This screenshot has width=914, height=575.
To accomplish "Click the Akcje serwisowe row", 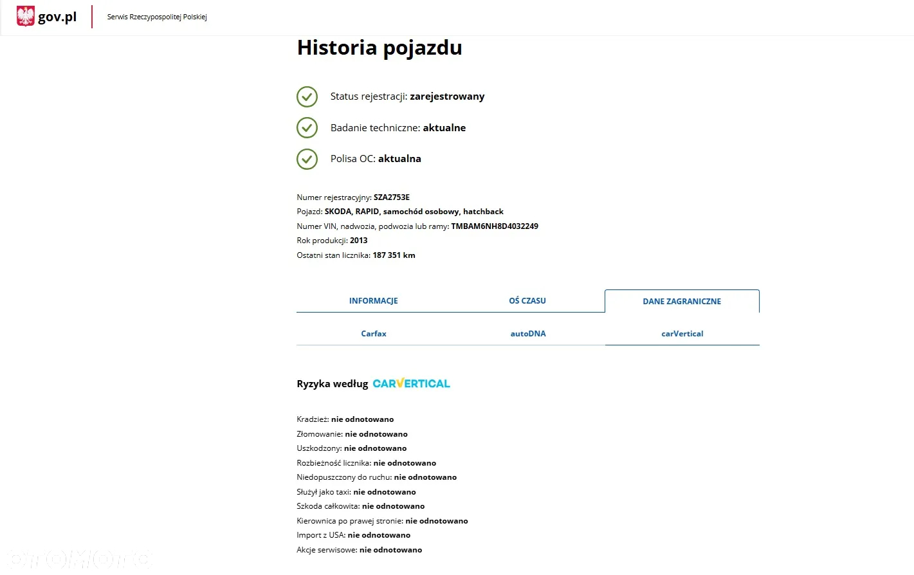I will pos(360,550).
